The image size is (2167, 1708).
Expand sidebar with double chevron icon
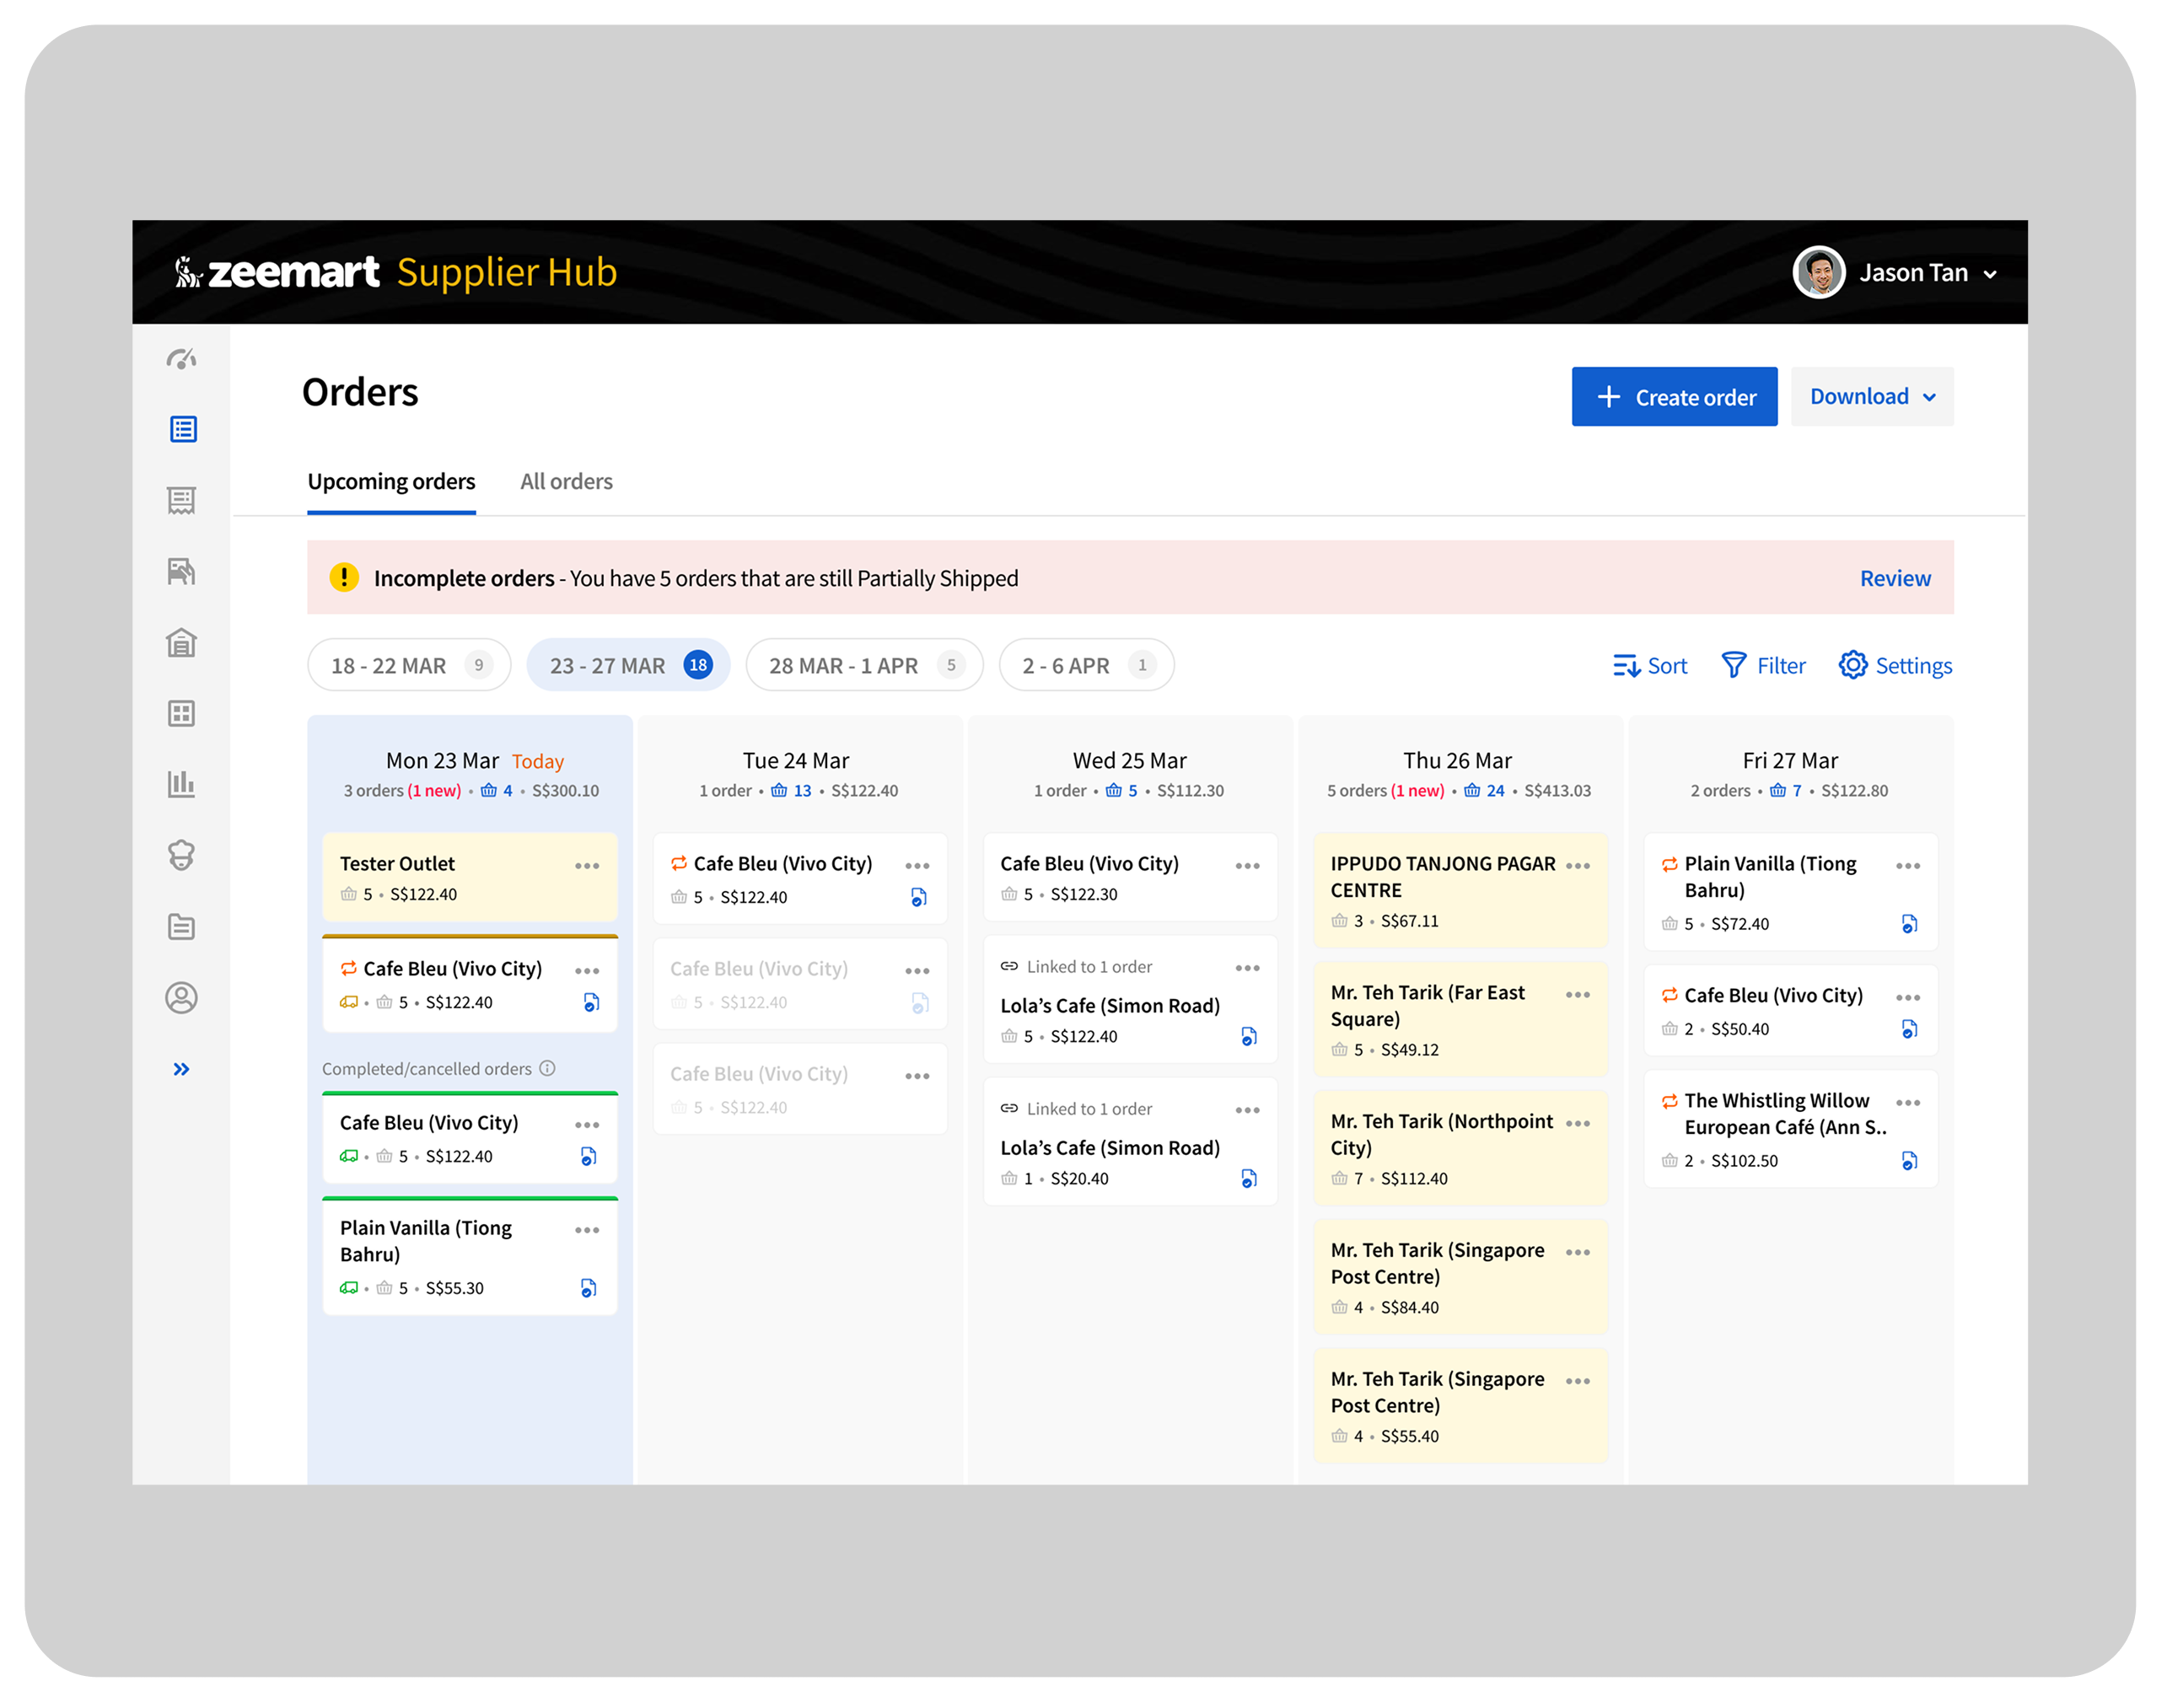point(181,1070)
